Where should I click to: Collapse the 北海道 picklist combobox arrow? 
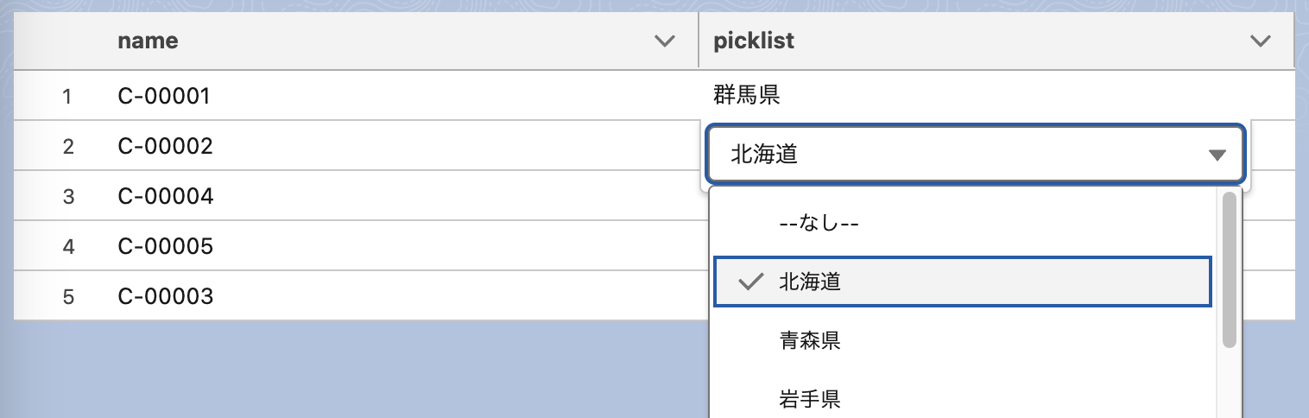click(1217, 155)
